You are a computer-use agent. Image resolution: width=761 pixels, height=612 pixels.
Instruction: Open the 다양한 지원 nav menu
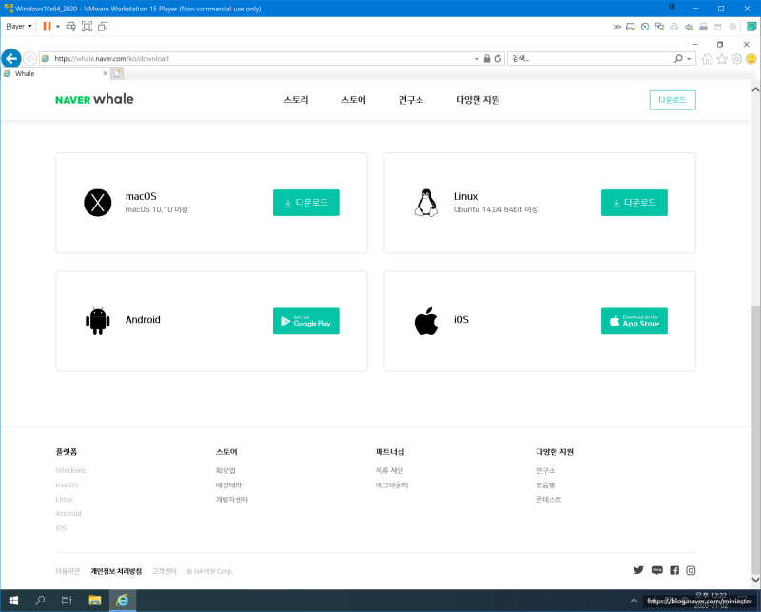[x=478, y=100]
